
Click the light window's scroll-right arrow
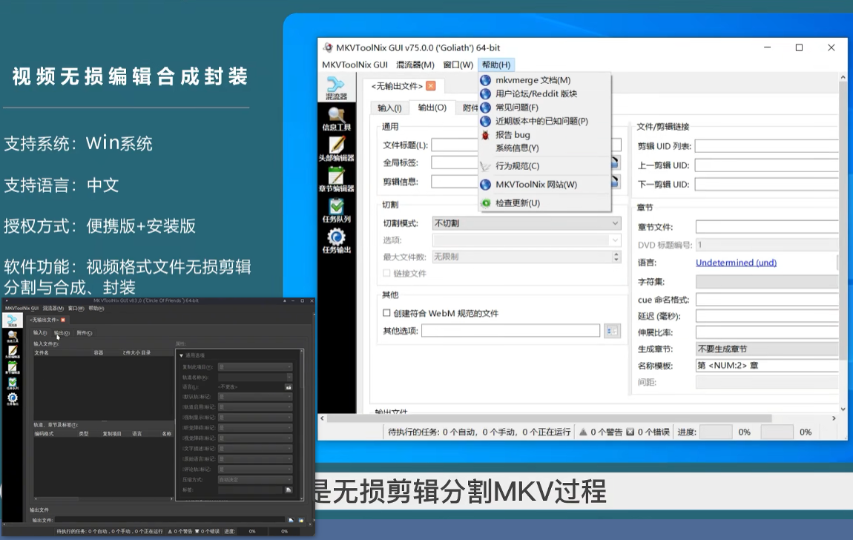coord(834,418)
